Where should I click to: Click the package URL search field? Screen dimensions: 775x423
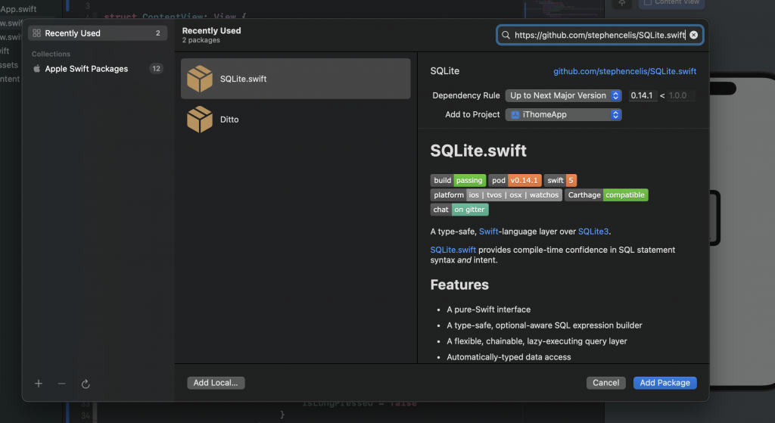(594, 35)
